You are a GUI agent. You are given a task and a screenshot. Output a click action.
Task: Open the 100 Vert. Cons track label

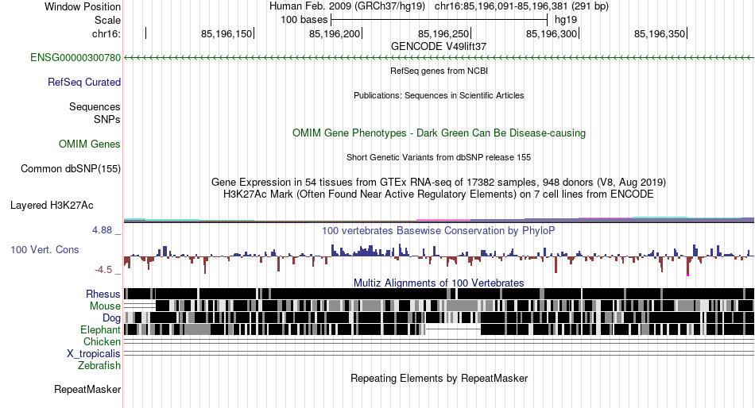[45, 250]
